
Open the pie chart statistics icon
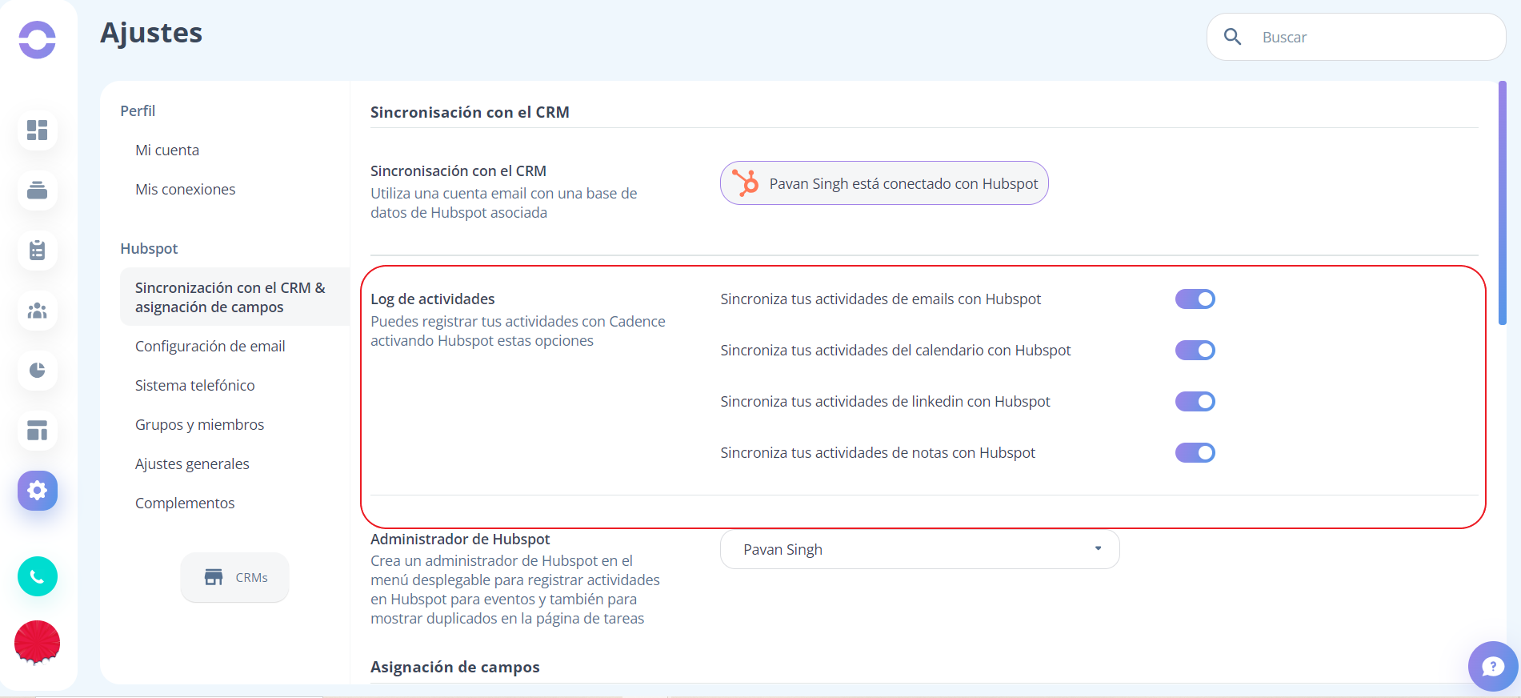point(37,370)
